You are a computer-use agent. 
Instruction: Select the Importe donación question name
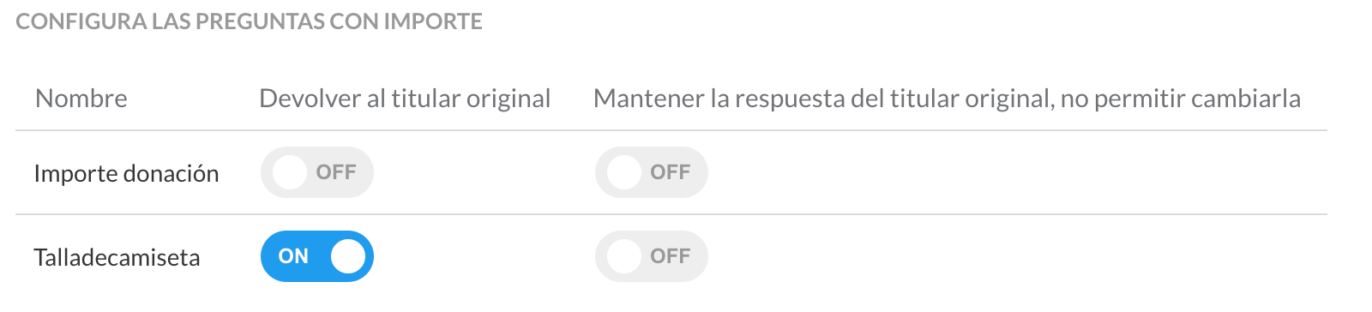(x=126, y=173)
